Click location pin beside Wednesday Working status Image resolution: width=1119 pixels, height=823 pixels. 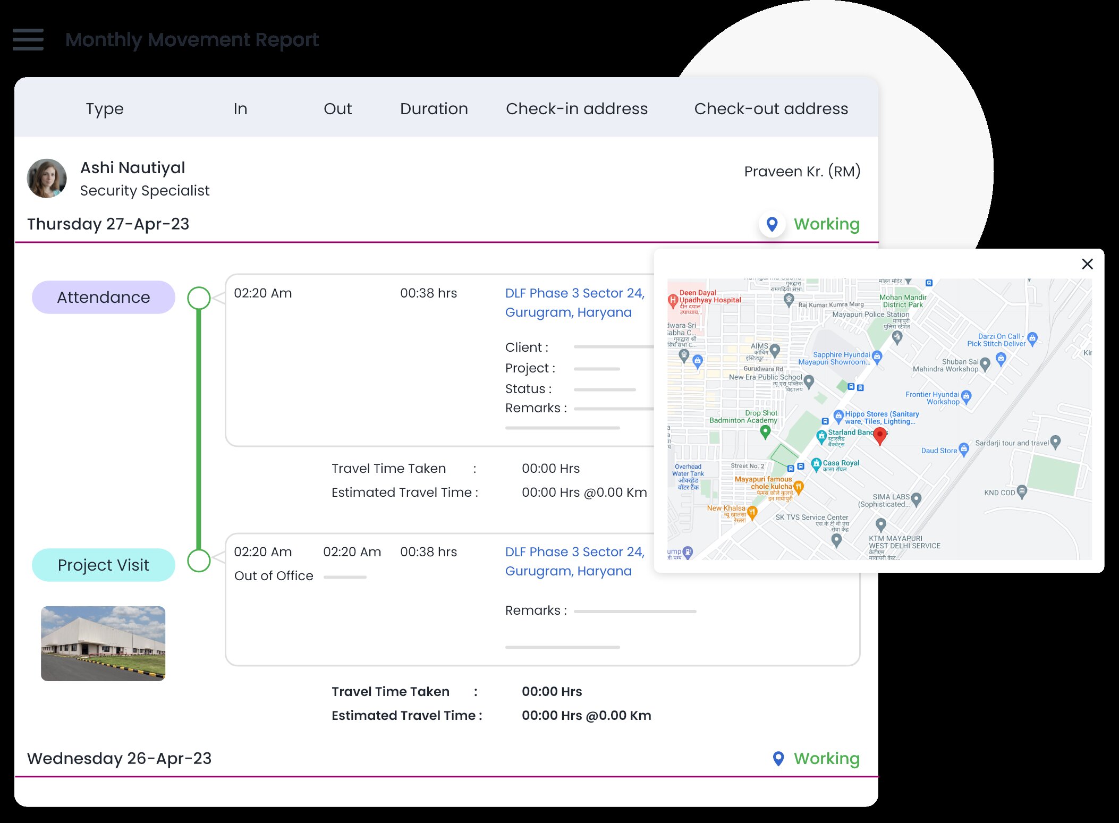778,759
